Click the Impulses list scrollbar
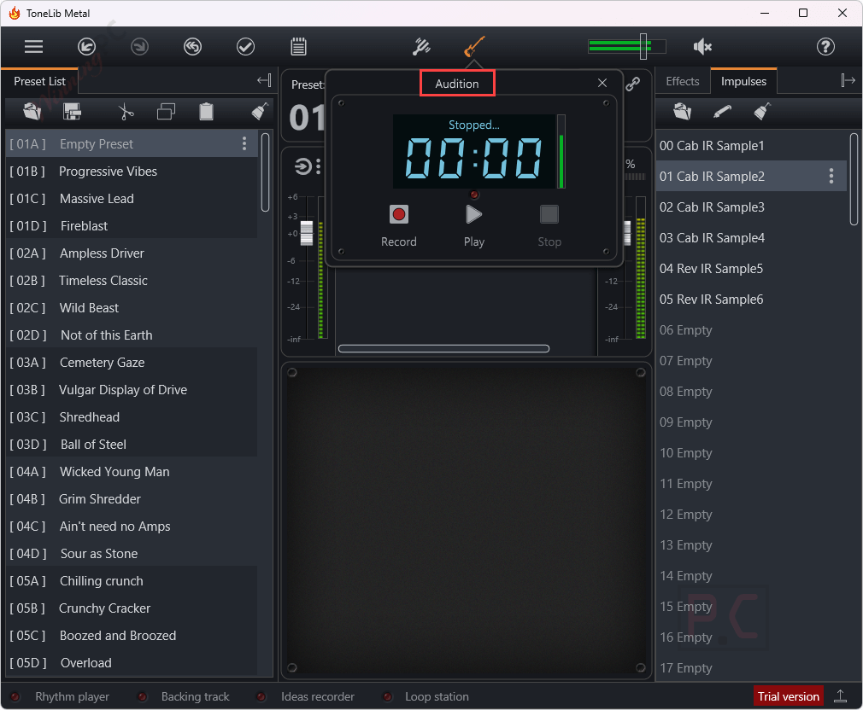Image resolution: width=863 pixels, height=710 pixels. click(x=854, y=179)
